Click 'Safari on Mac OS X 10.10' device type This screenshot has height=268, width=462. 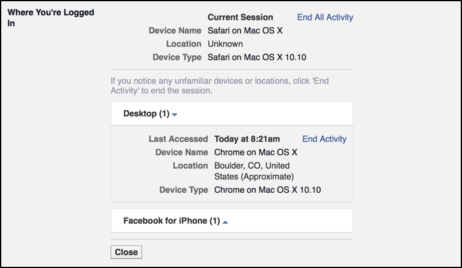pos(260,58)
